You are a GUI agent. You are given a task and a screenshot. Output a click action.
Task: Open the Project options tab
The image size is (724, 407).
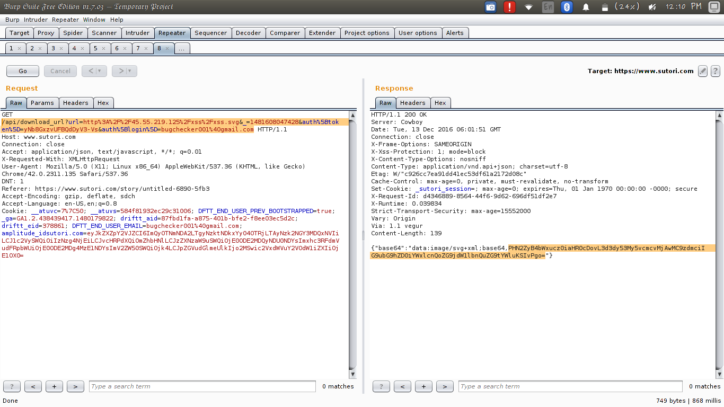pyautogui.click(x=367, y=33)
